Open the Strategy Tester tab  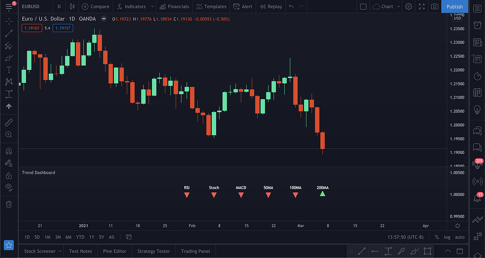153,251
